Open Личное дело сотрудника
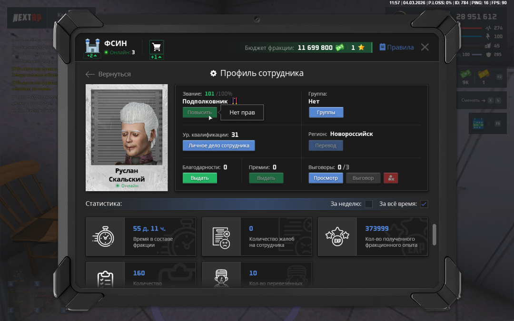This screenshot has width=514, height=321. (x=218, y=146)
